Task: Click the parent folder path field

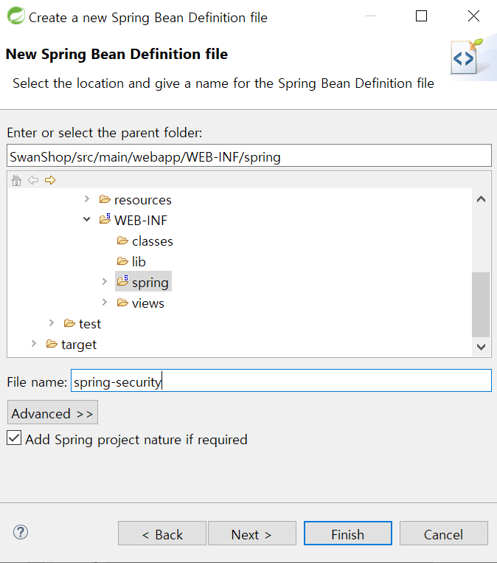Action: 249,156
